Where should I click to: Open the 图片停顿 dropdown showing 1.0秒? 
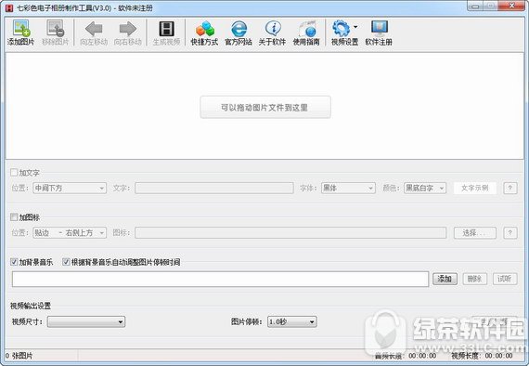tap(291, 321)
